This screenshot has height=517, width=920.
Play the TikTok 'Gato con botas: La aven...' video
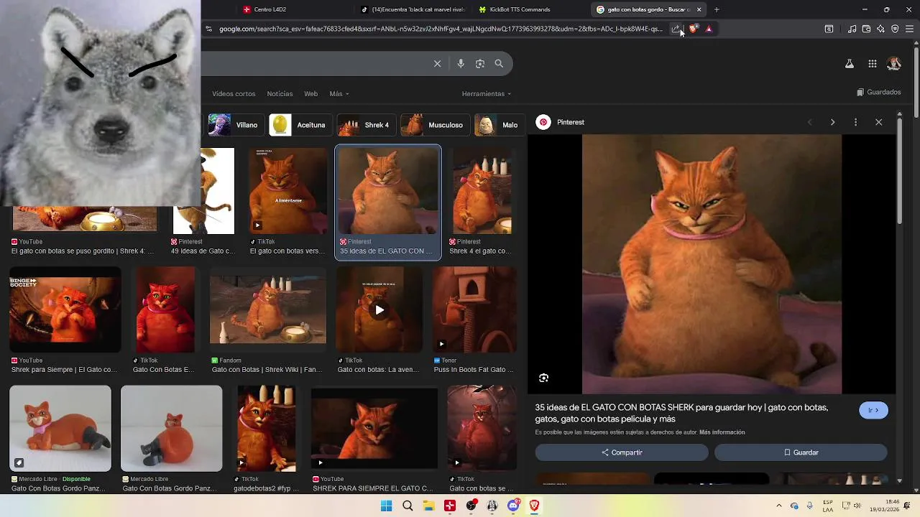coord(379,309)
